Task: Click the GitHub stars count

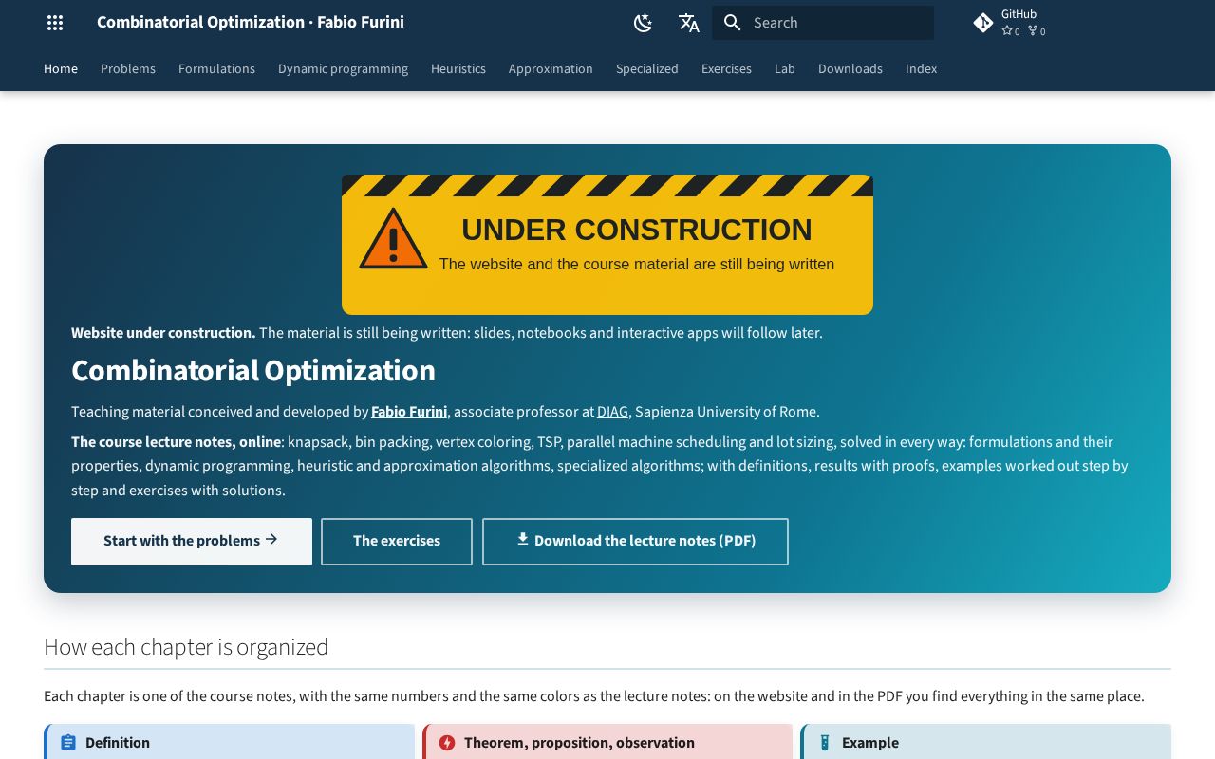Action: coord(1011,31)
